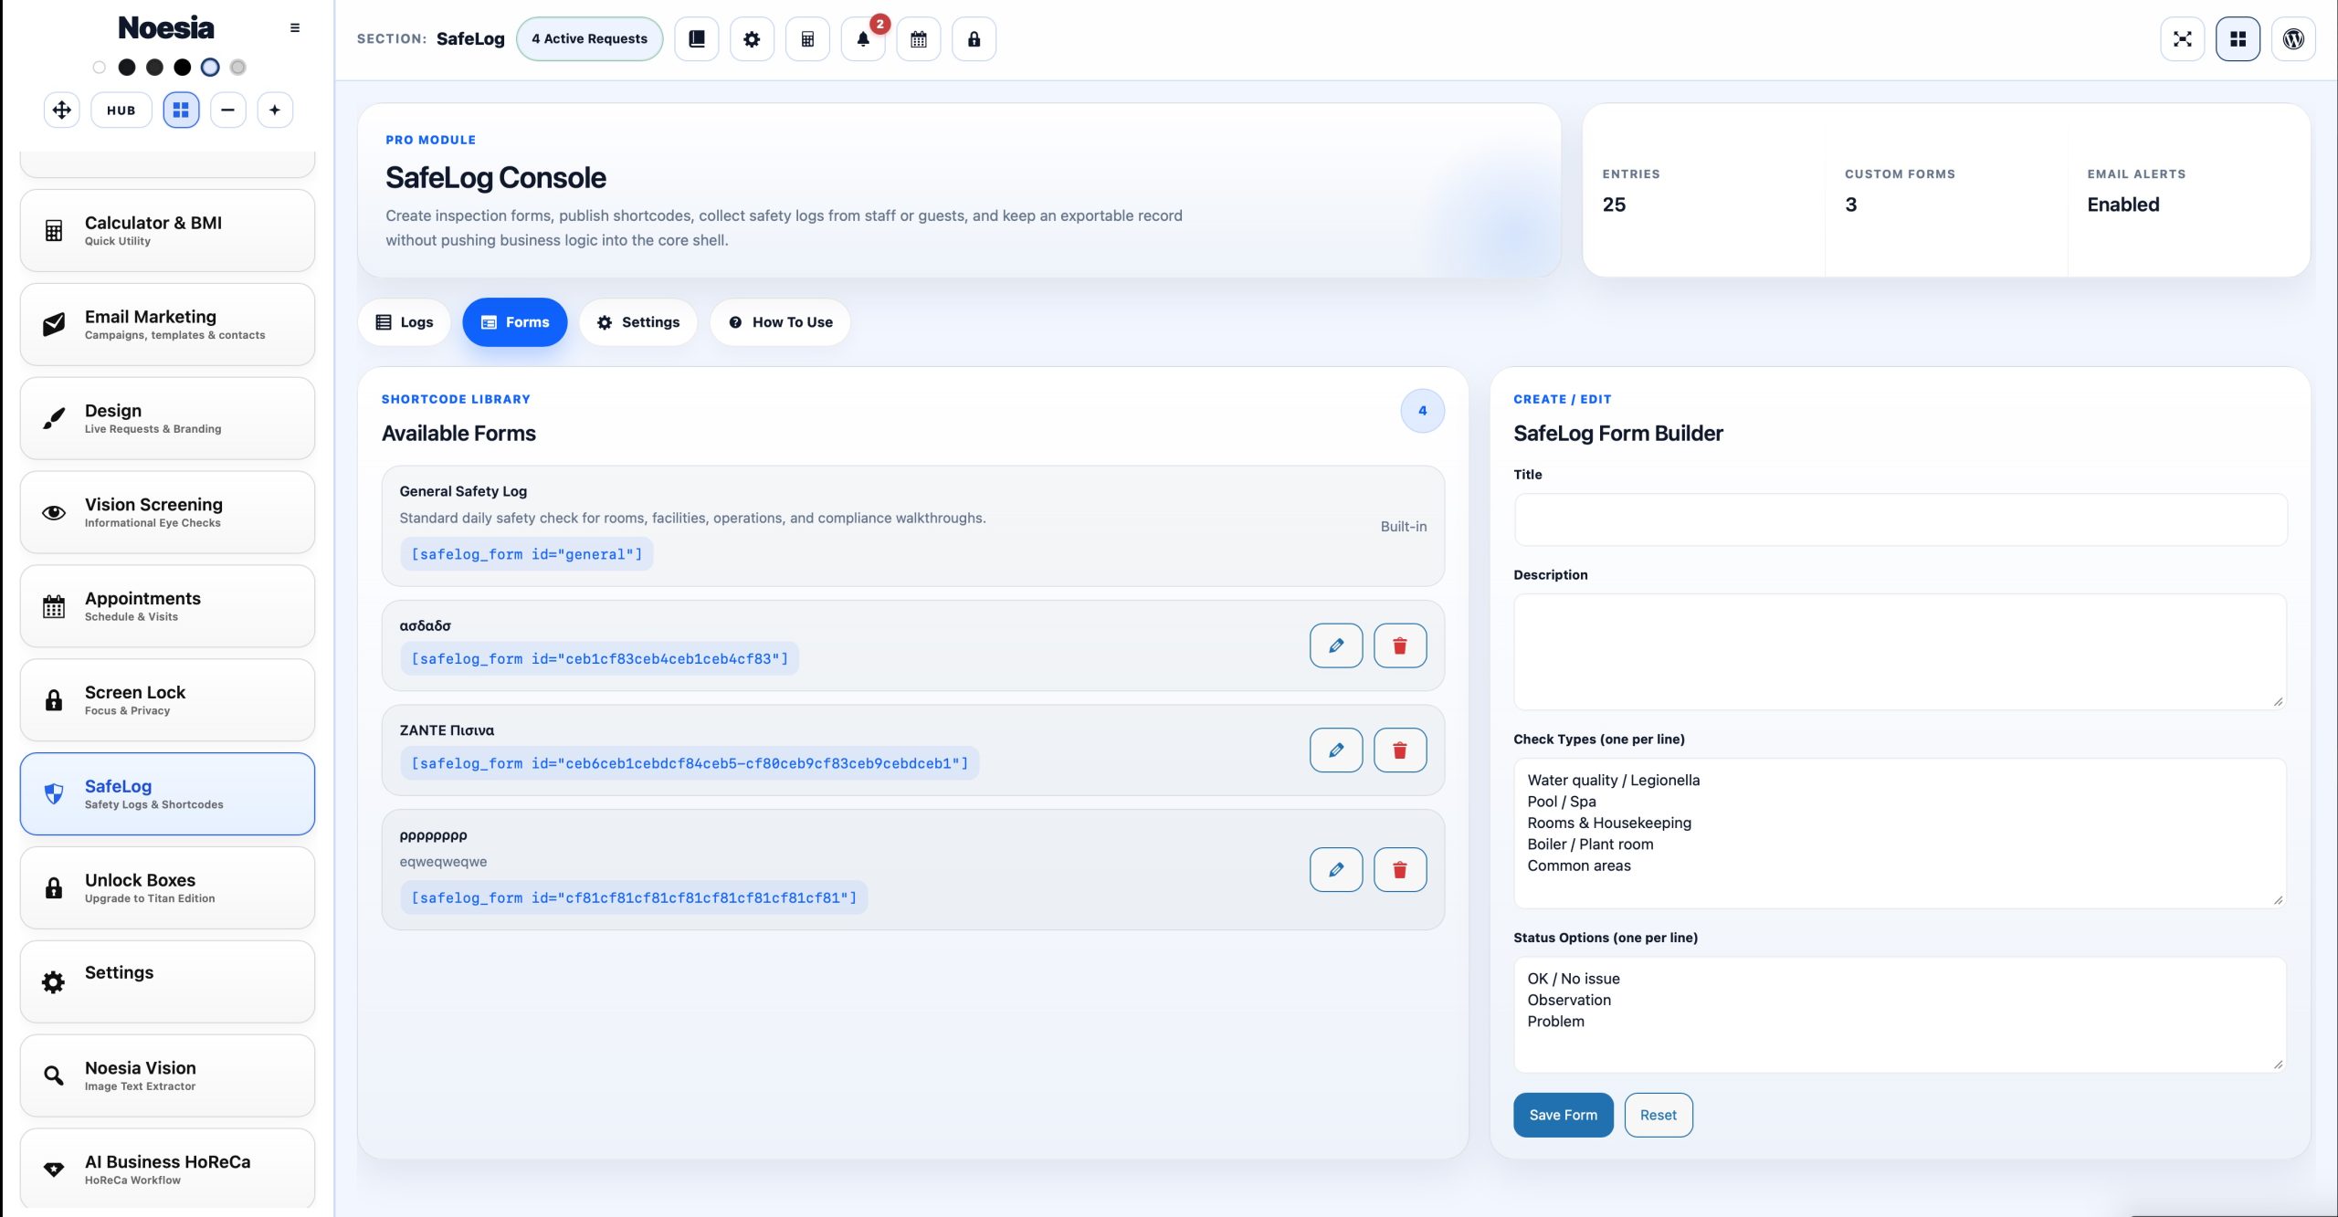Image resolution: width=2338 pixels, height=1217 pixels.
Task: Select the Forms tab
Action: pyautogui.click(x=515, y=322)
